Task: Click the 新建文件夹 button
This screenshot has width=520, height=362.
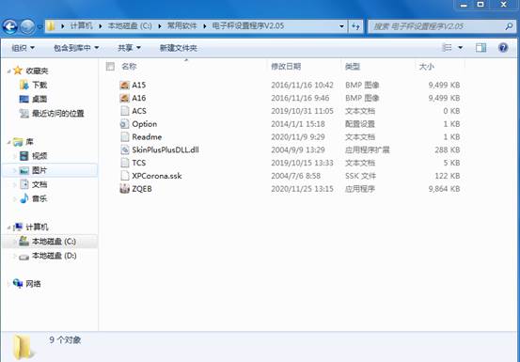Action: click(x=179, y=48)
